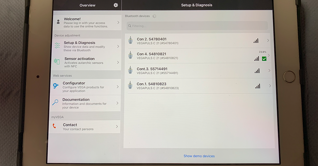
Task: Expand the Welcome login row chevron
Action: point(118,23)
